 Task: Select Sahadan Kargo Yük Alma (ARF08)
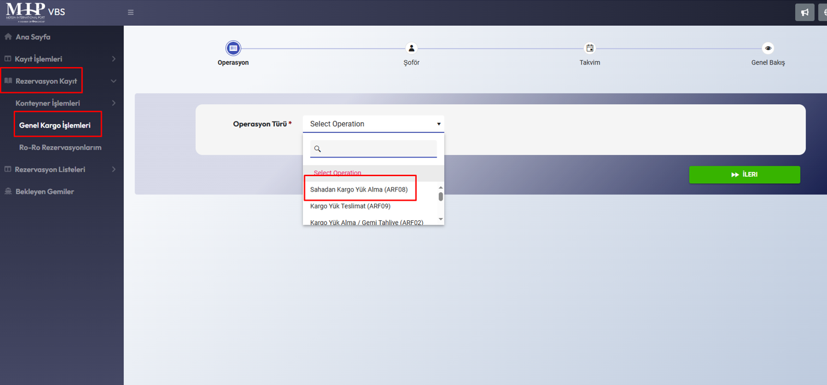pos(359,190)
